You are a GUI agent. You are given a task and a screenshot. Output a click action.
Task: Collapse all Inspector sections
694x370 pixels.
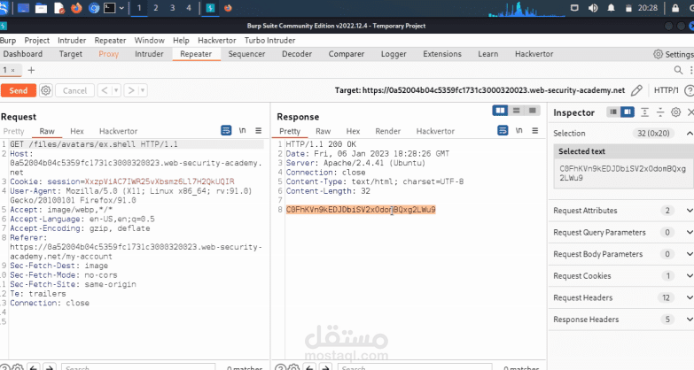660,112
